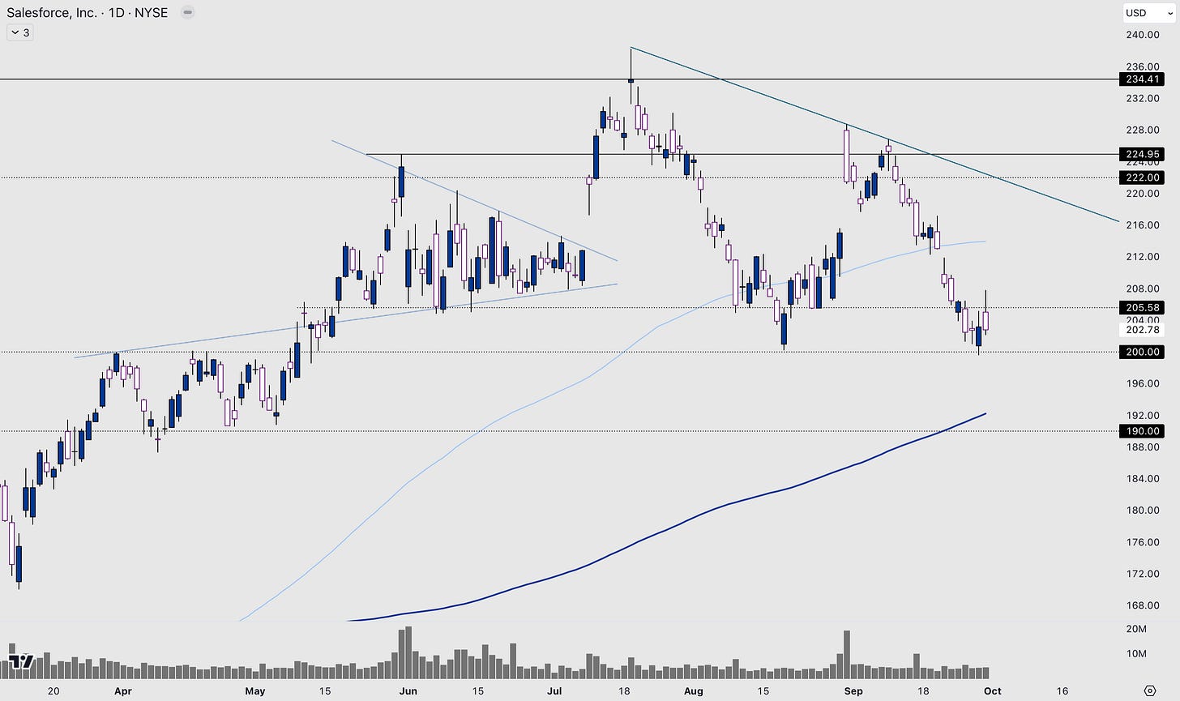Screen dimensions: 1180x701
Task: Click the 168.00 price axis value
Action: tap(1142, 605)
